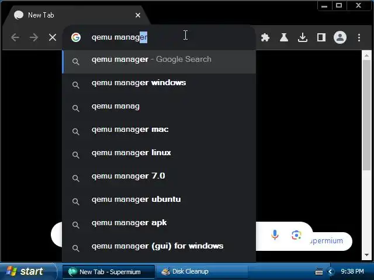Click the page scrollbar up arrow
Image resolution: width=374 pixels, height=280 pixels.
pyautogui.click(x=366, y=55)
